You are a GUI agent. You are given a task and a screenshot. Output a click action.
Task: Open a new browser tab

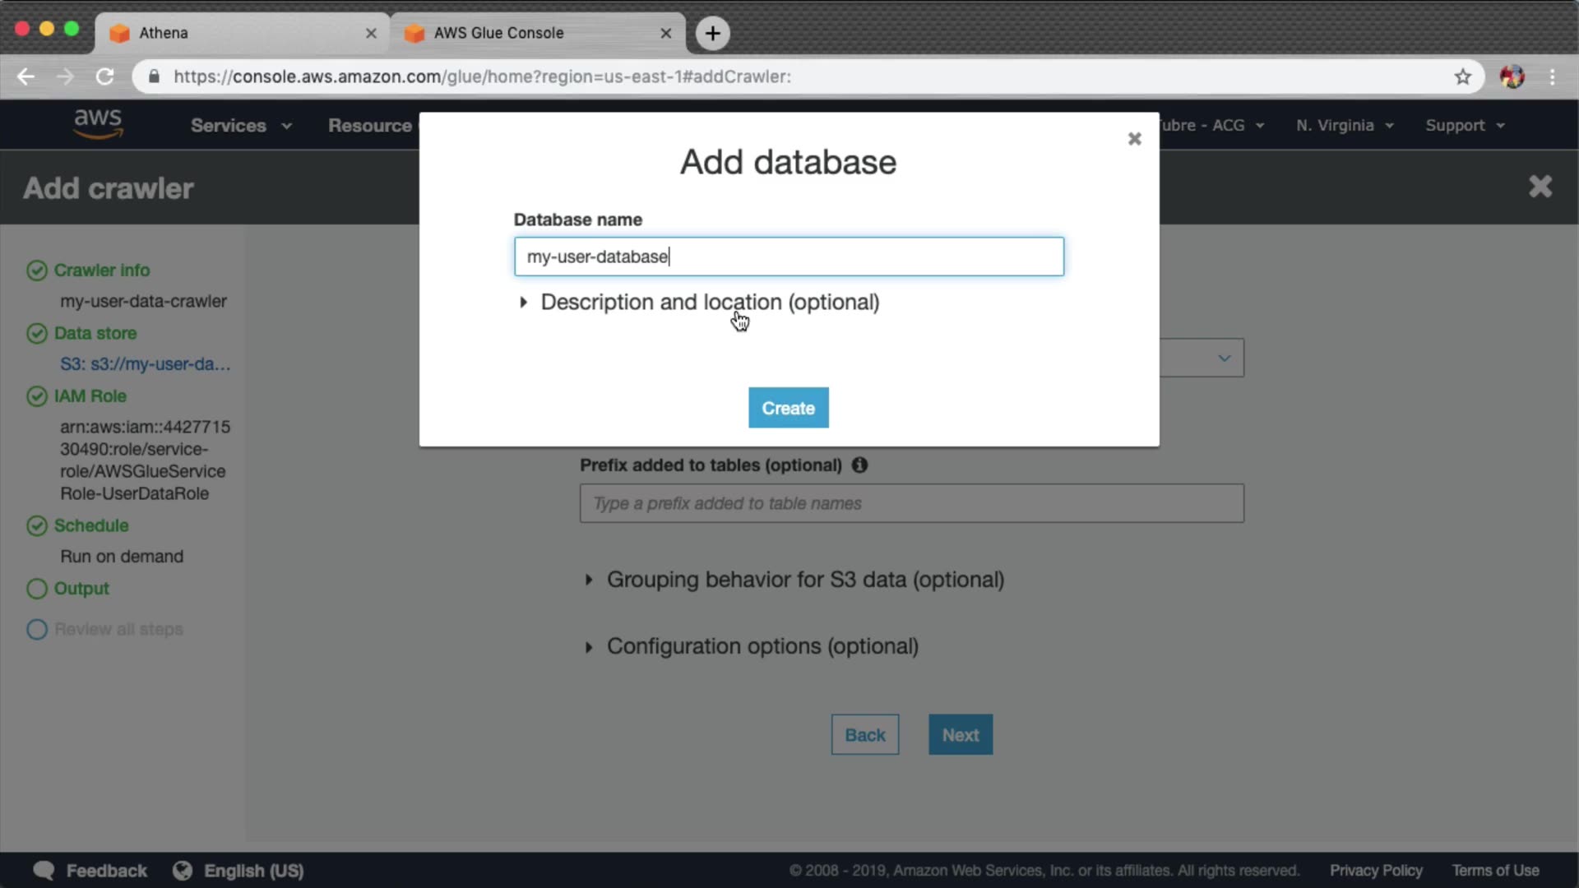(712, 33)
